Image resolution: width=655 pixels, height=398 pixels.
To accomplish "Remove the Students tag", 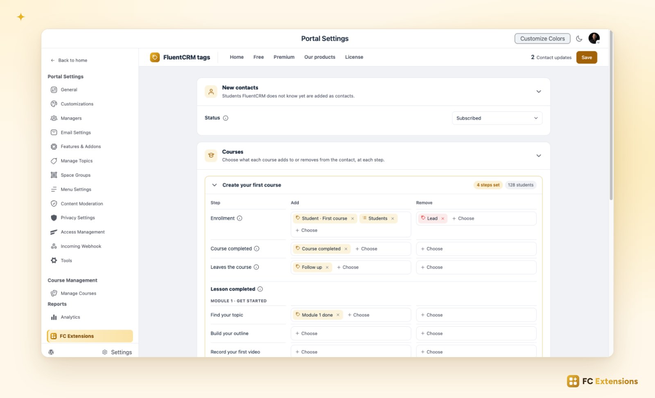I will [x=392, y=218].
